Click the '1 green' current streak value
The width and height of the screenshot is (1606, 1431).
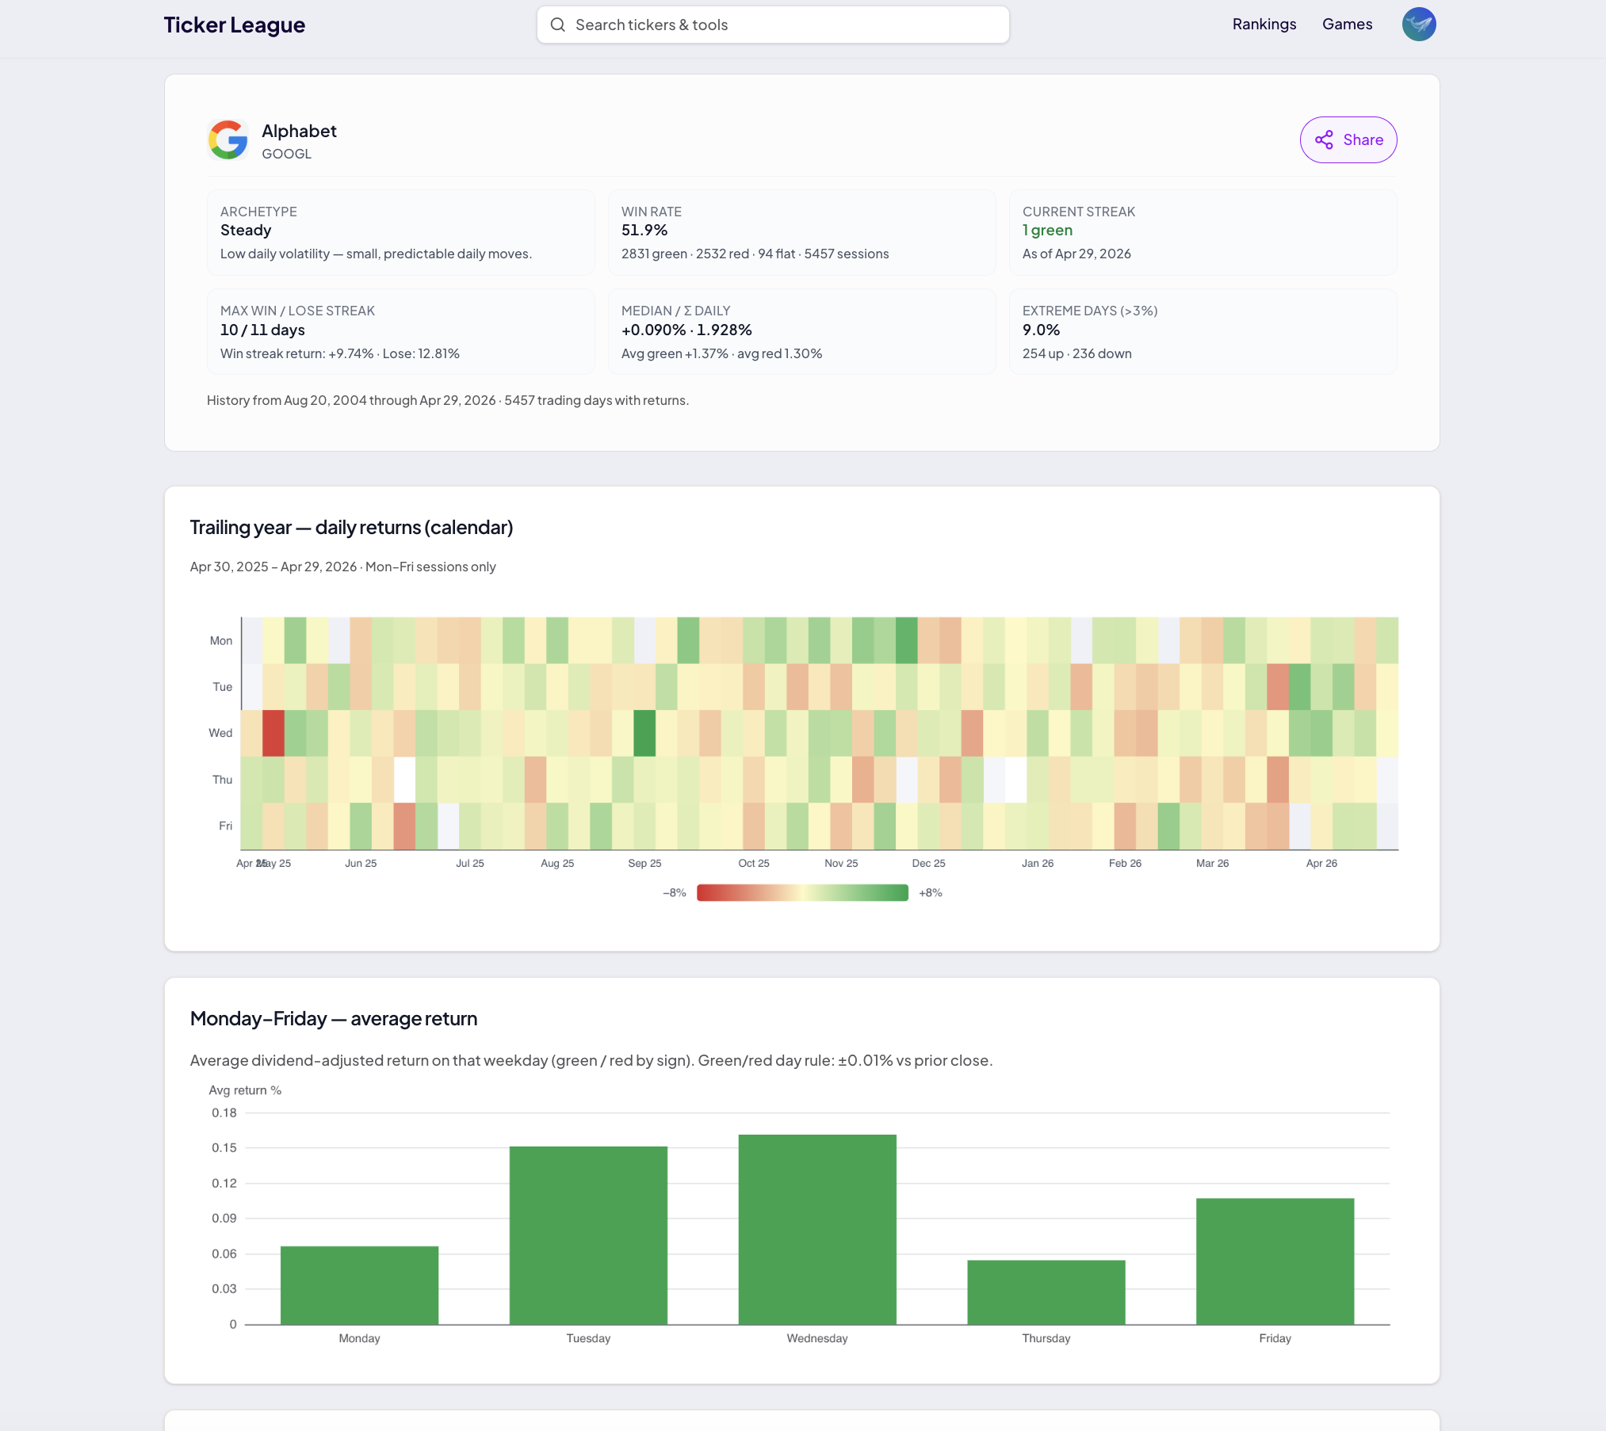point(1047,231)
